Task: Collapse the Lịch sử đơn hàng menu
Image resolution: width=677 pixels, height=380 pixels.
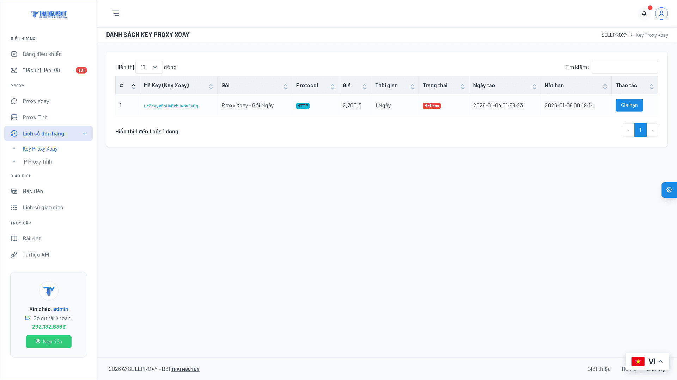Action: [x=48, y=133]
